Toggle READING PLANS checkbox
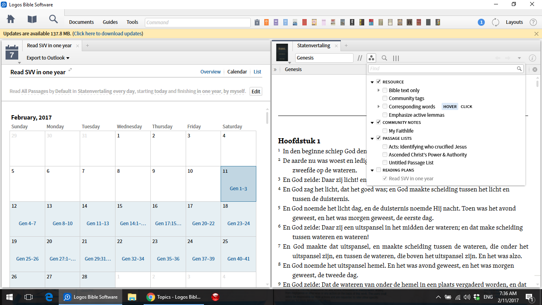Screen dimensions: 542x305 pos(379,170)
